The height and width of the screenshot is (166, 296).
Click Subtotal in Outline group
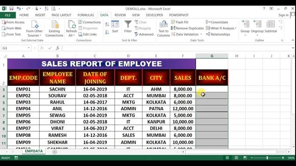point(271,27)
